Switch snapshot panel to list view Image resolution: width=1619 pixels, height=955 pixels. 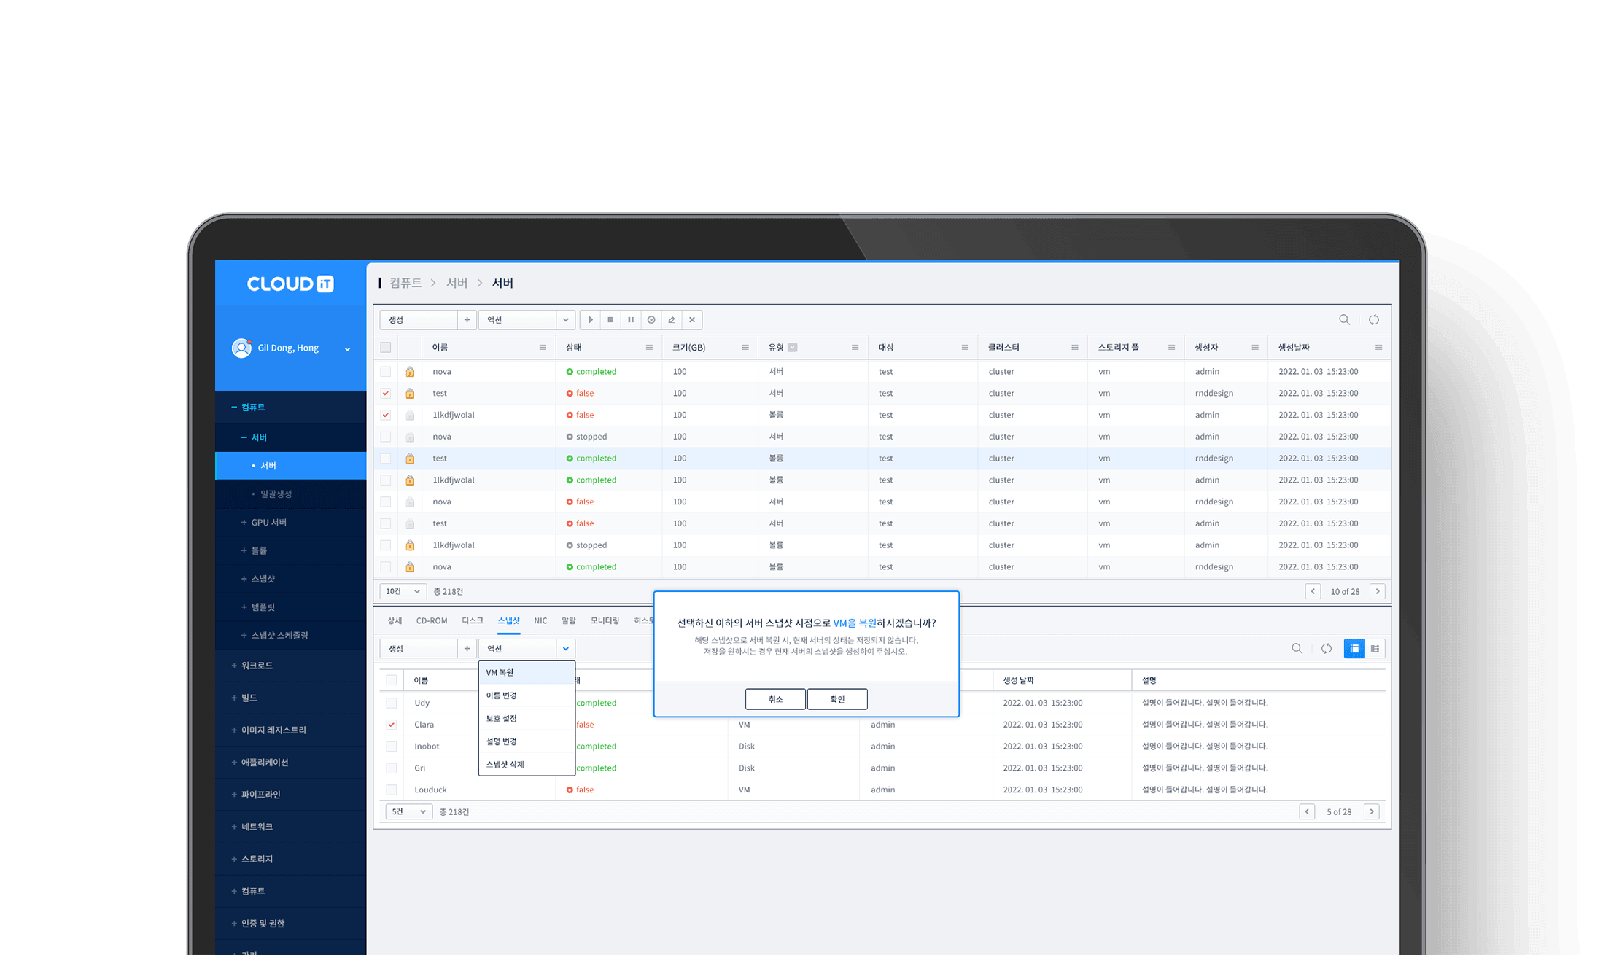coord(1354,648)
